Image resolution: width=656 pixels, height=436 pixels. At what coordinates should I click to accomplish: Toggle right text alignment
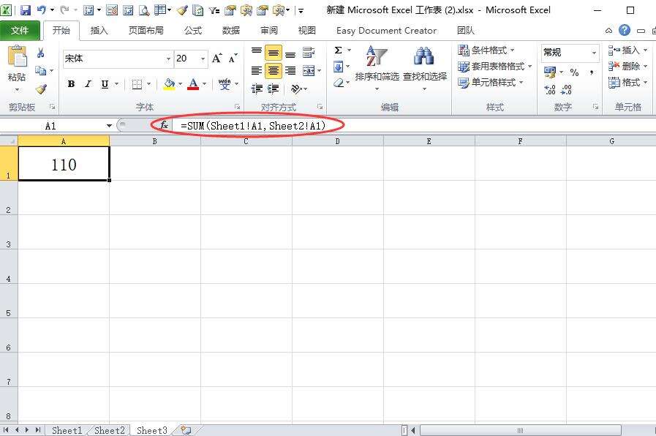(290, 71)
